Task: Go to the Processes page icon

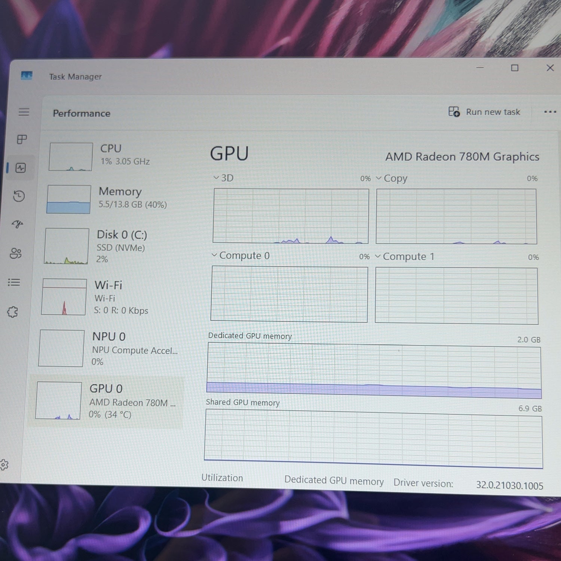Action: coord(22,140)
